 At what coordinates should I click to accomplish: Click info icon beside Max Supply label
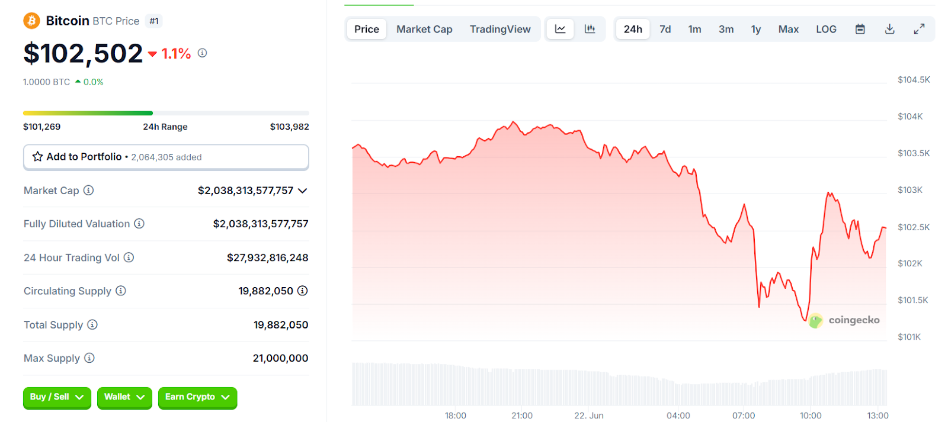click(x=89, y=357)
